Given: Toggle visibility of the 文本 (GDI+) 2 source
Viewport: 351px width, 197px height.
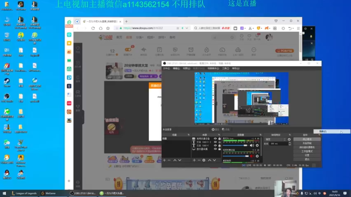Looking at the screenshot, I should coord(215,142).
